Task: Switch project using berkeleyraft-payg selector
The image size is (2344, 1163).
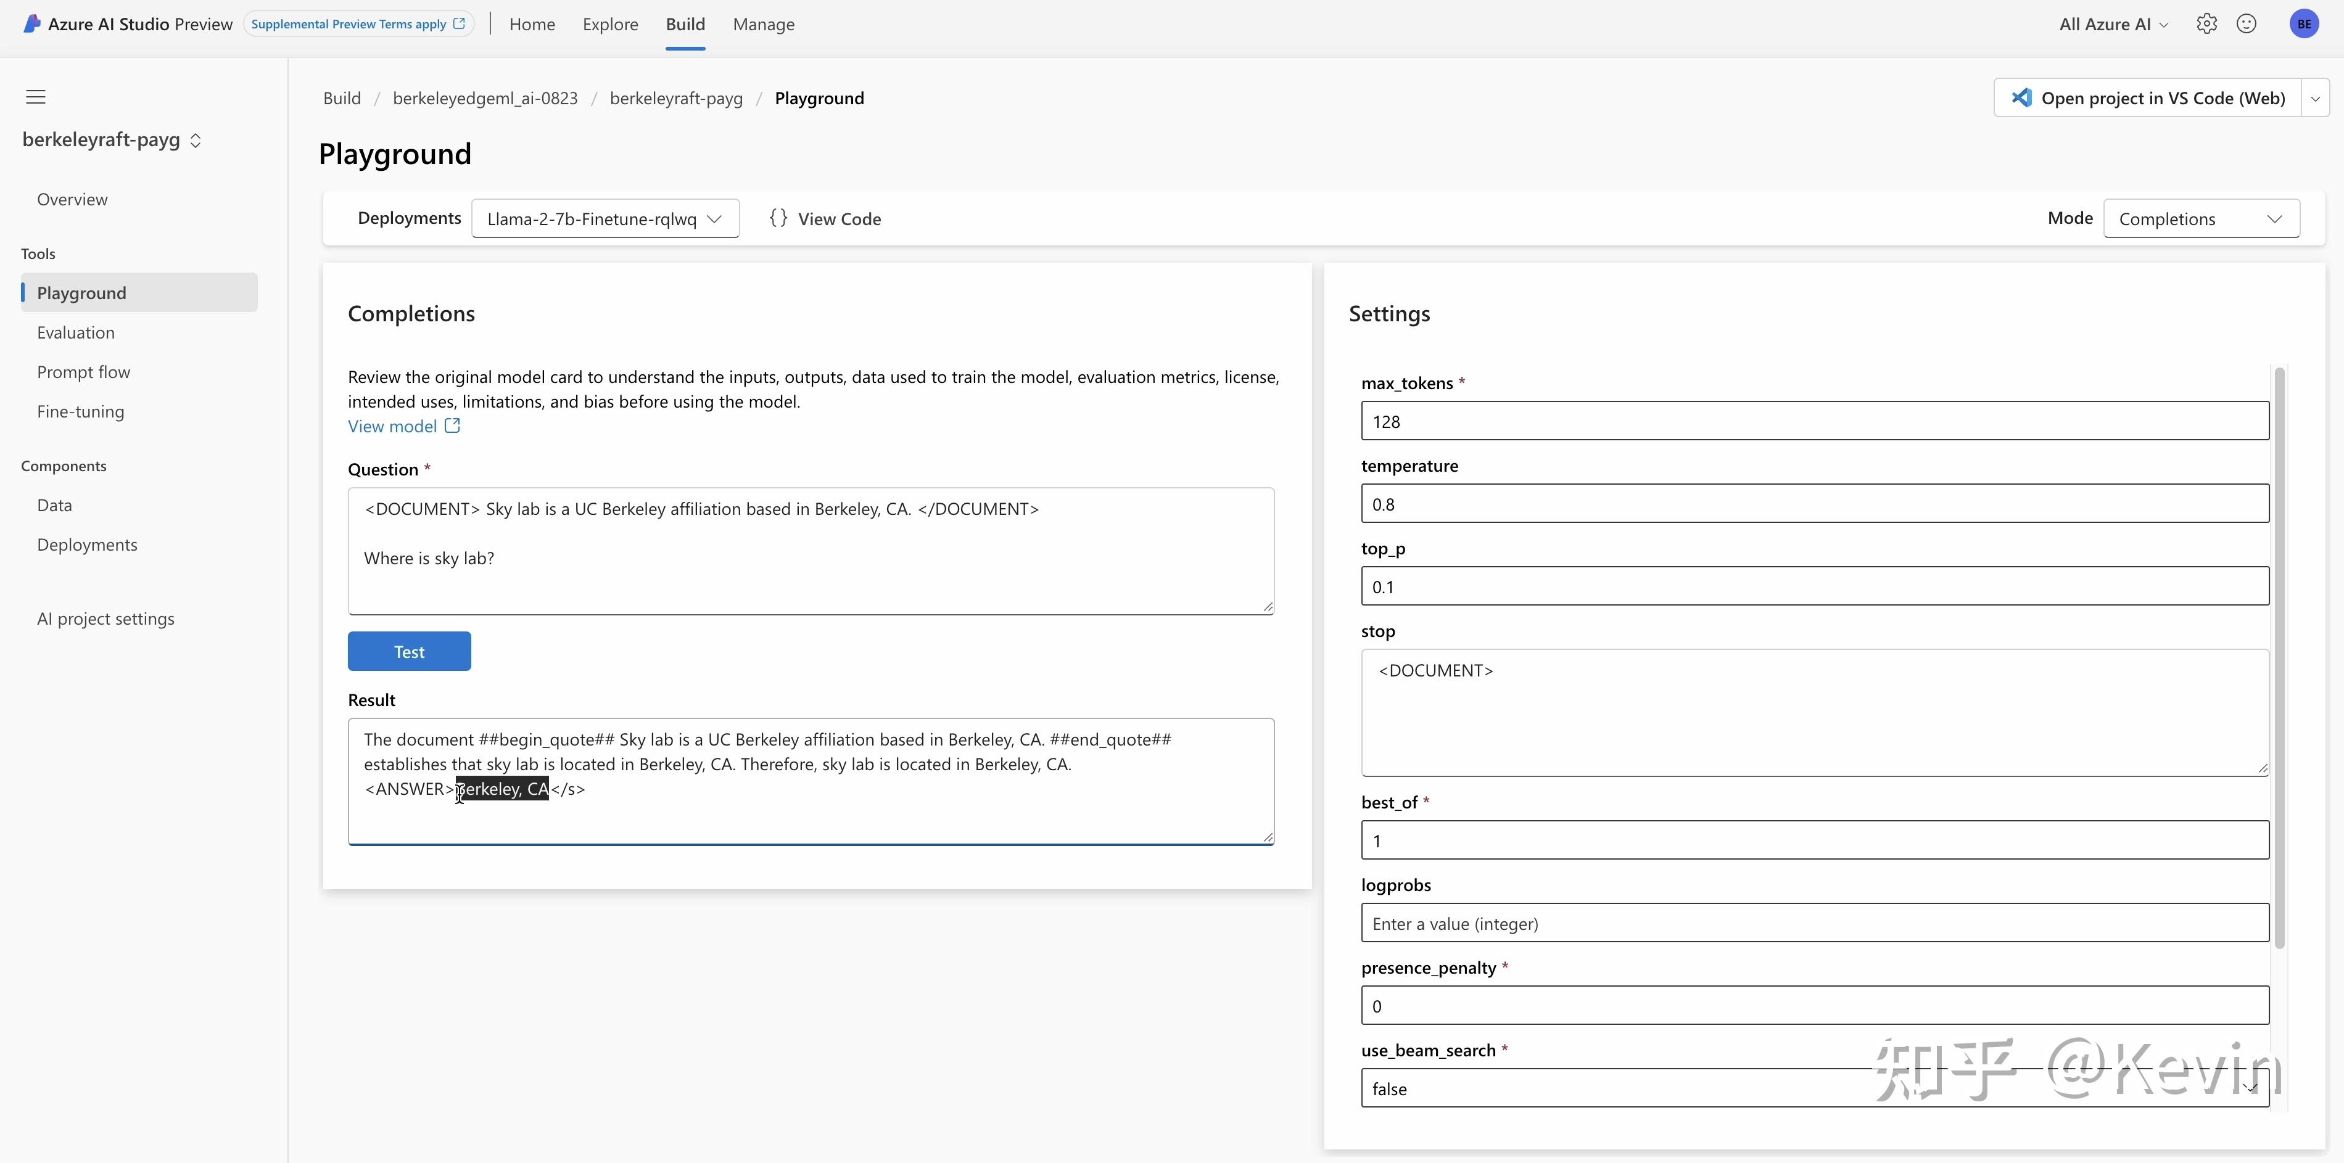Action: click(x=111, y=140)
